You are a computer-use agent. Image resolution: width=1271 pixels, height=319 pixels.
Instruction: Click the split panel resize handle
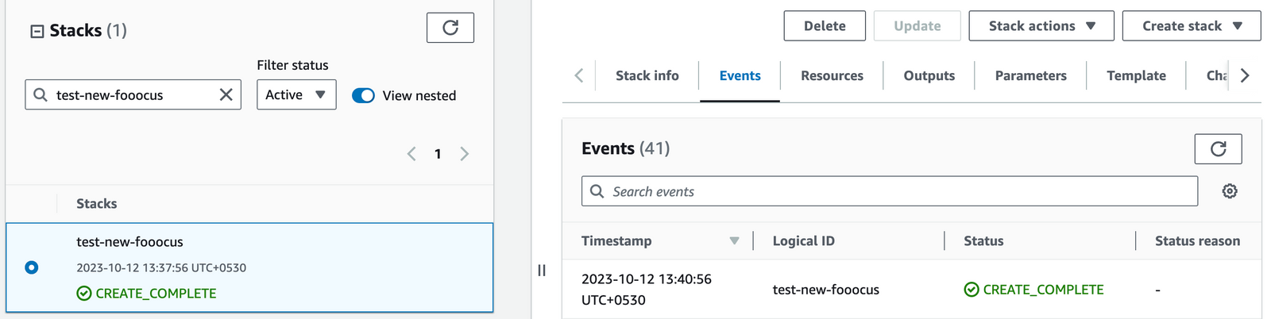[x=542, y=270]
